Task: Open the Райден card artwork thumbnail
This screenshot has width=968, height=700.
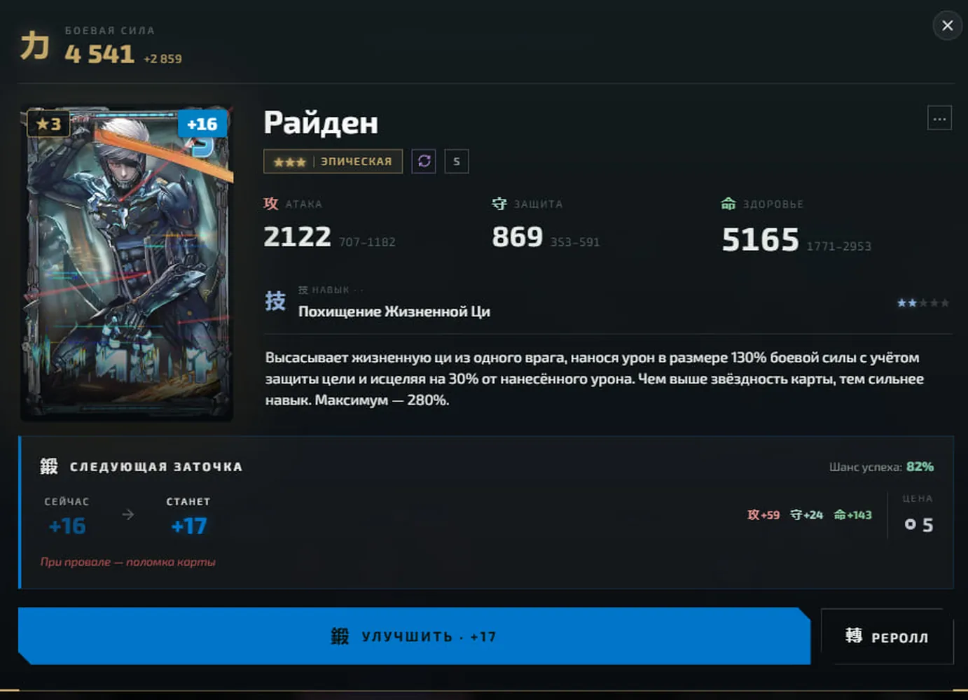Action: coord(127,264)
